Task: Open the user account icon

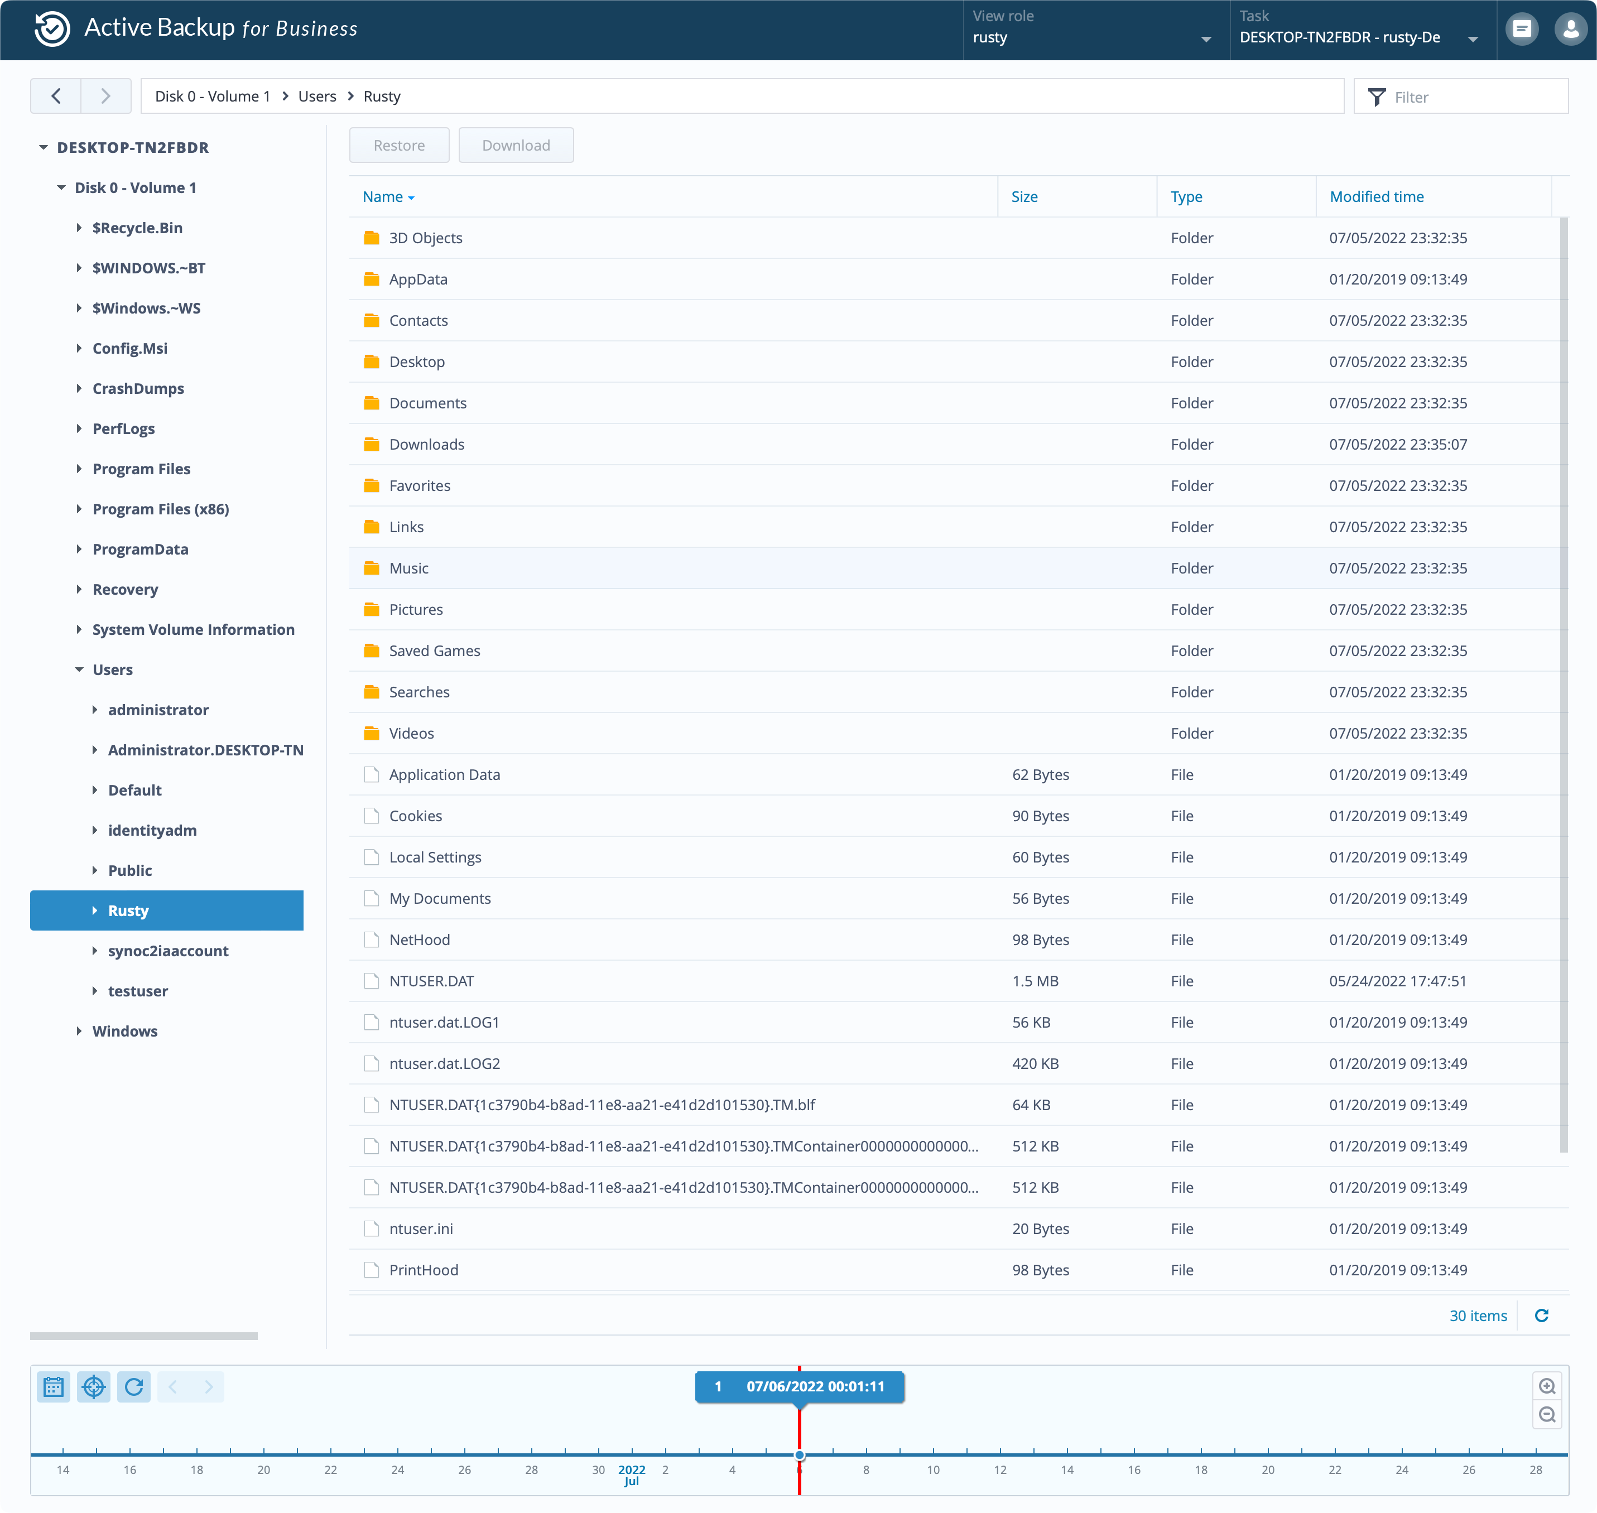Action: pyautogui.click(x=1570, y=29)
